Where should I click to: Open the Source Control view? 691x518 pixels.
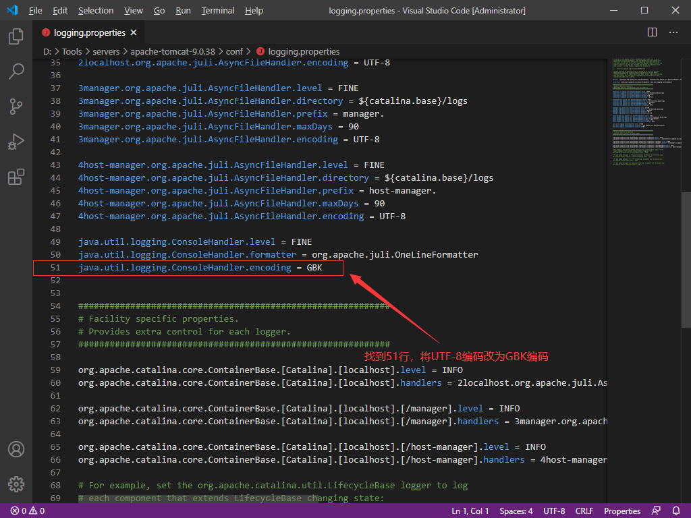tap(16, 107)
